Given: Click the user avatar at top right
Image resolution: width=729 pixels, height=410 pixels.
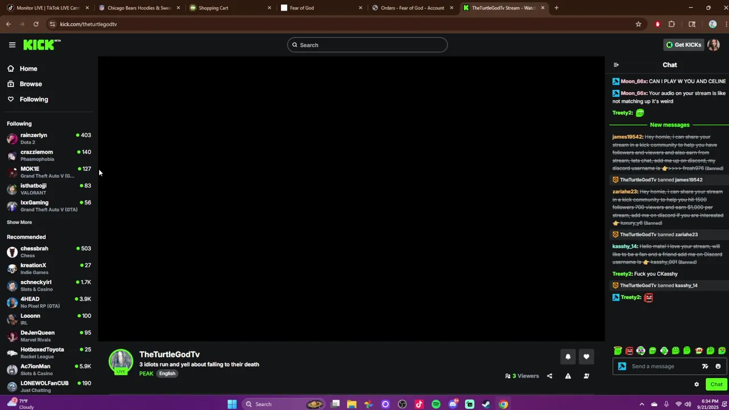Looking at the screenshot, I should [x=714, y=45].
